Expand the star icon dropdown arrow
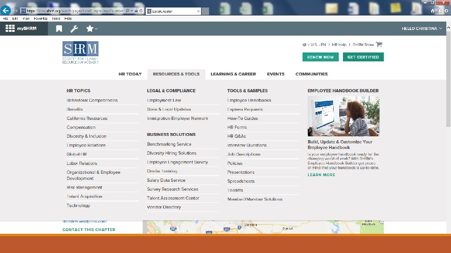Viewport: 451px width, 253px height. pos(96,29)
